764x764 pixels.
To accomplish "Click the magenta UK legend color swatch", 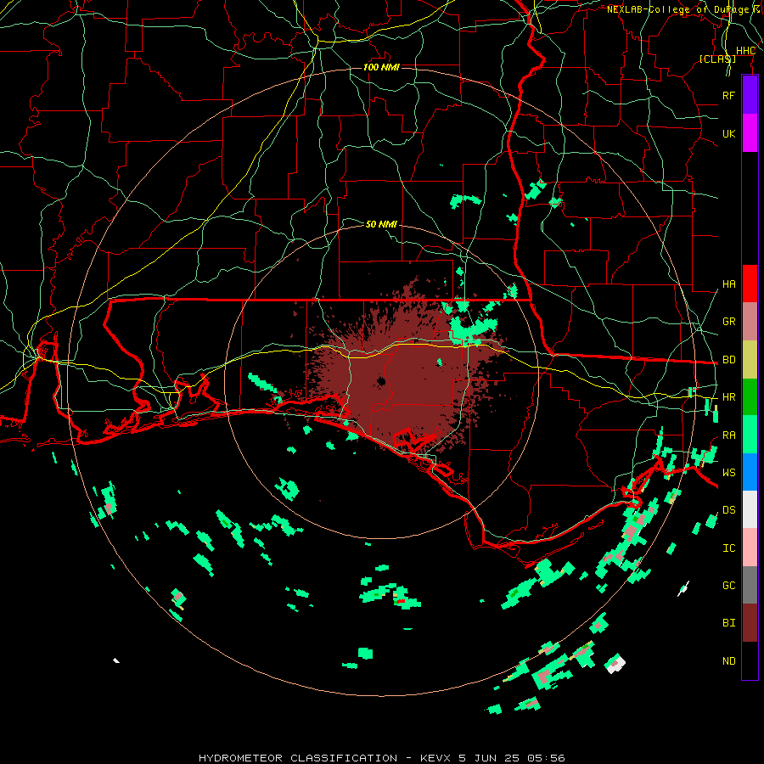I will point(750,133).
